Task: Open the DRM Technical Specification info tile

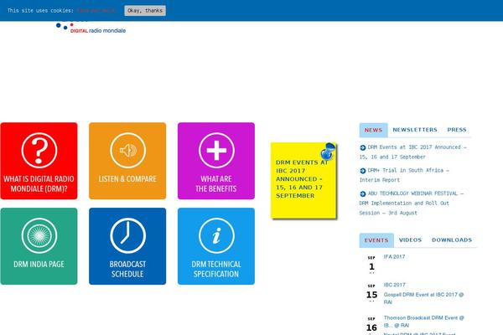Action: pos(216,246)
